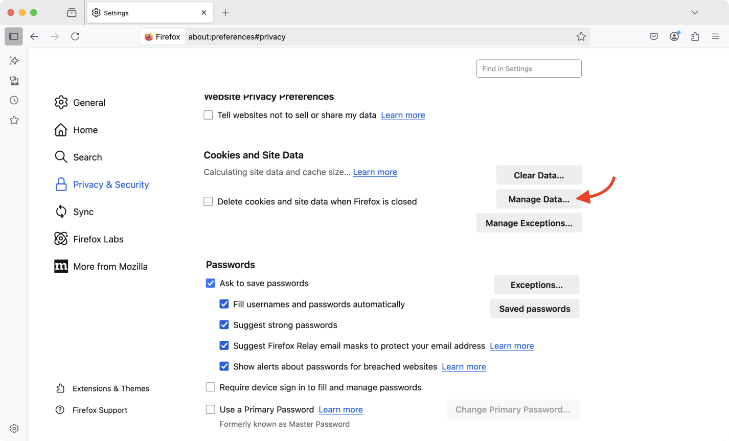The image size is (729, 441).
Task: Click the Find in Settings search field
Action: pyautogui.click(x=529, y=68)
